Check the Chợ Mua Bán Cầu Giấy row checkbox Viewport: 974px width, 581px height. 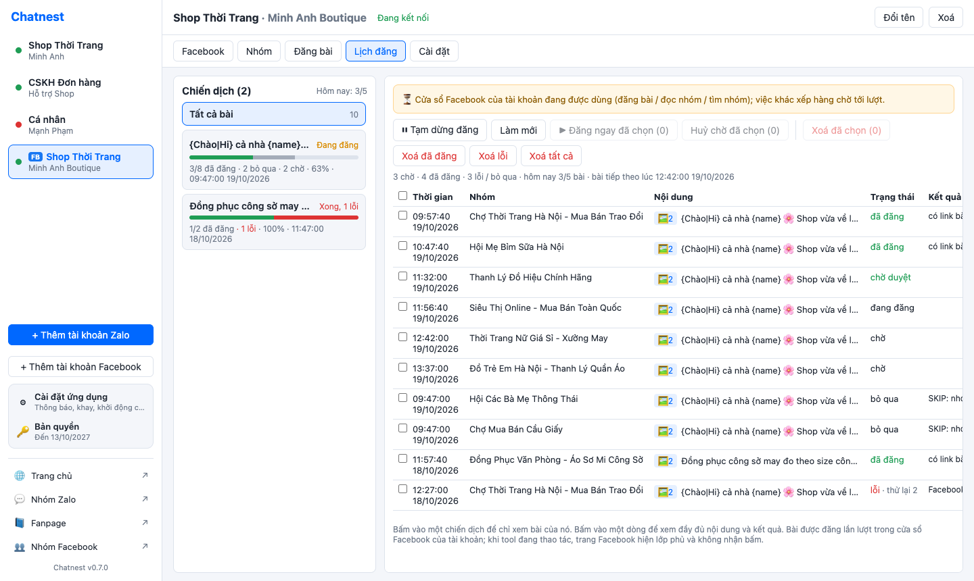pos(403,428)
